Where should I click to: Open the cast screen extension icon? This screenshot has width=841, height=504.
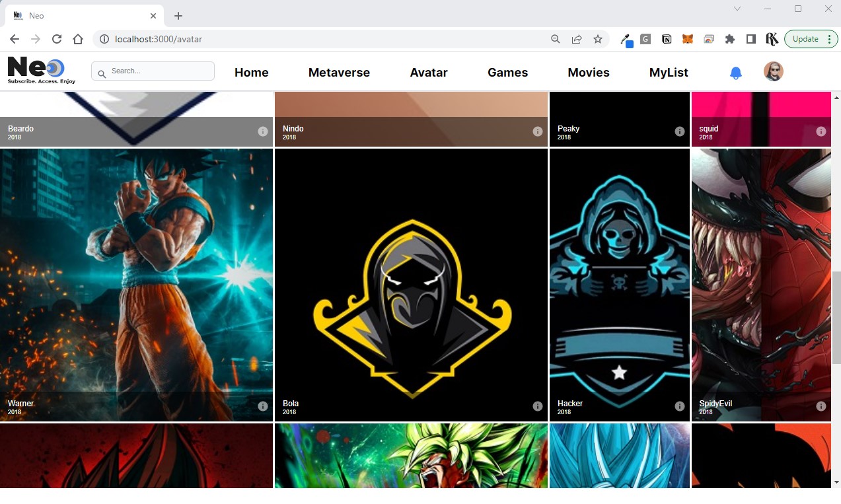click(x=709, y=39)
